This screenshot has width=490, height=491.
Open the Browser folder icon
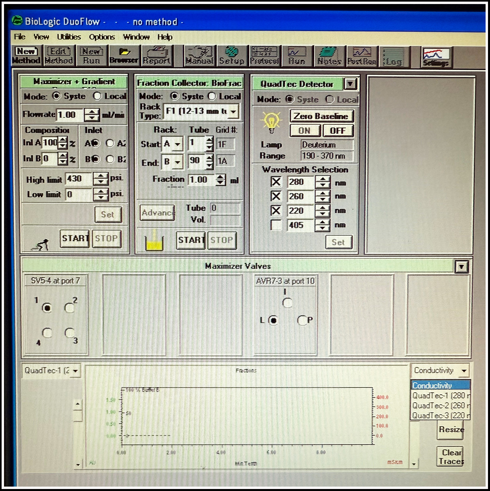click(124, 56)
